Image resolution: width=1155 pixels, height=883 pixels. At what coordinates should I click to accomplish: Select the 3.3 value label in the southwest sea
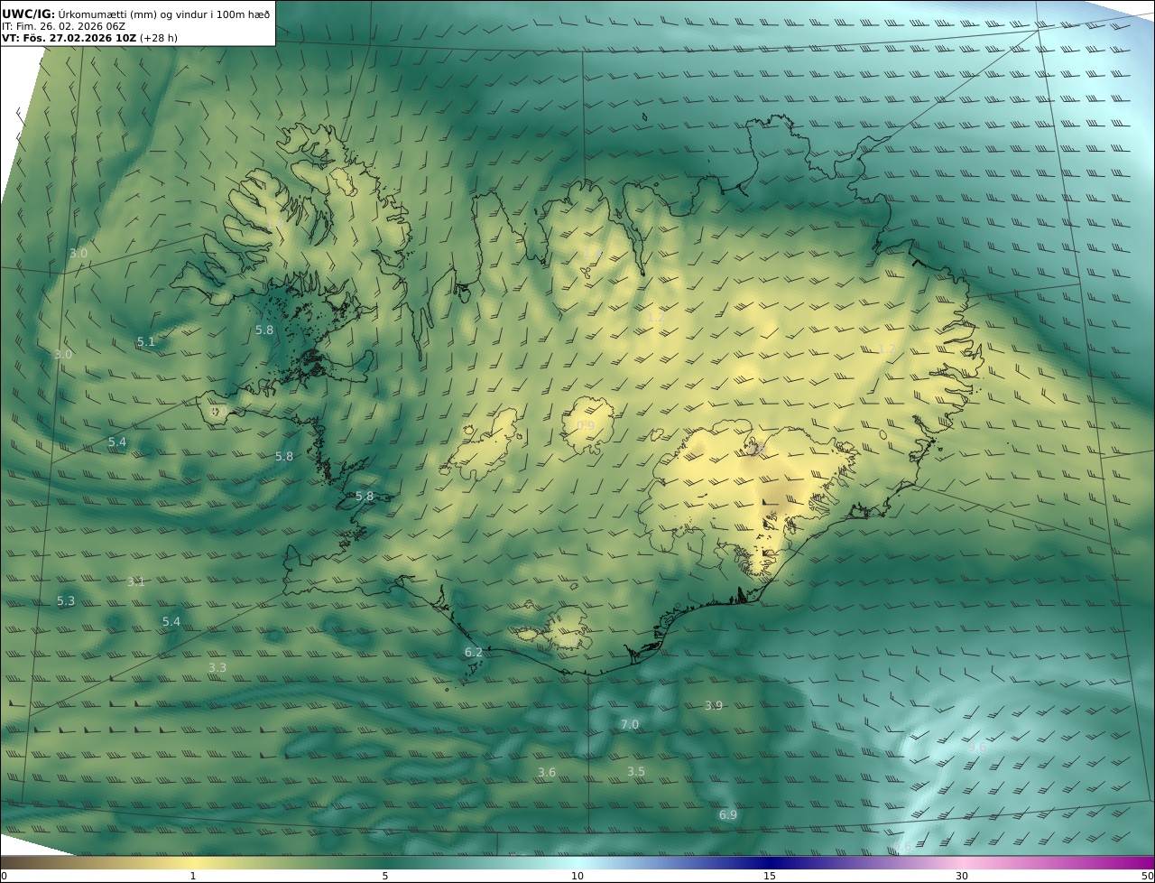tap(217, 668)
